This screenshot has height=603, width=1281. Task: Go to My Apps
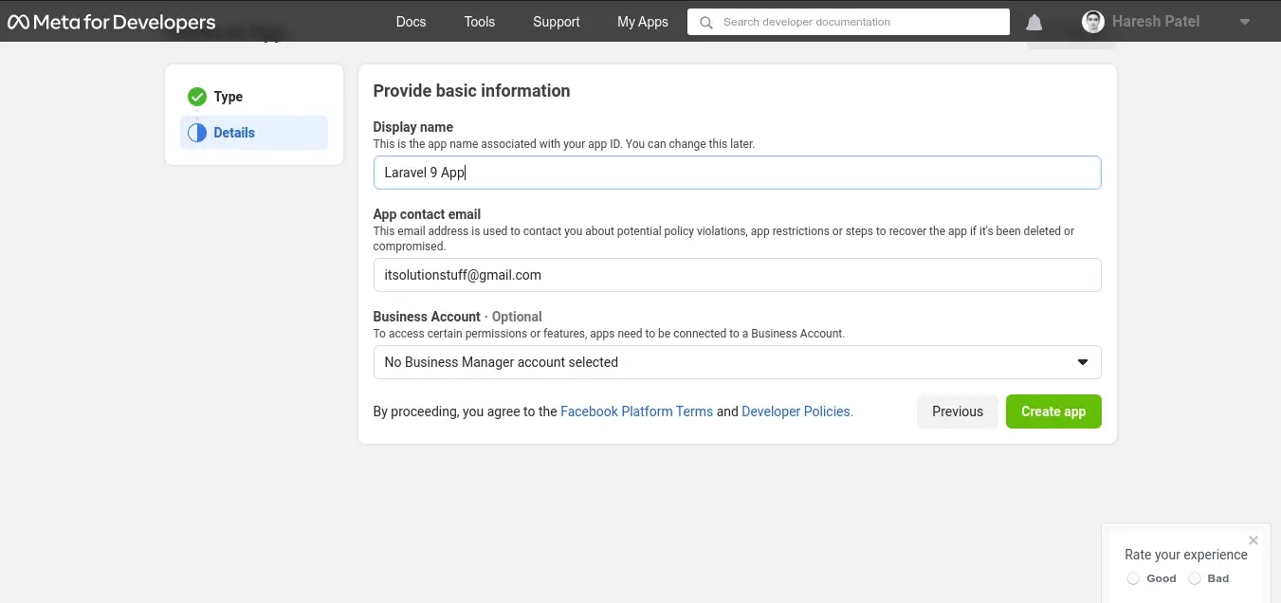pos(643,22)
